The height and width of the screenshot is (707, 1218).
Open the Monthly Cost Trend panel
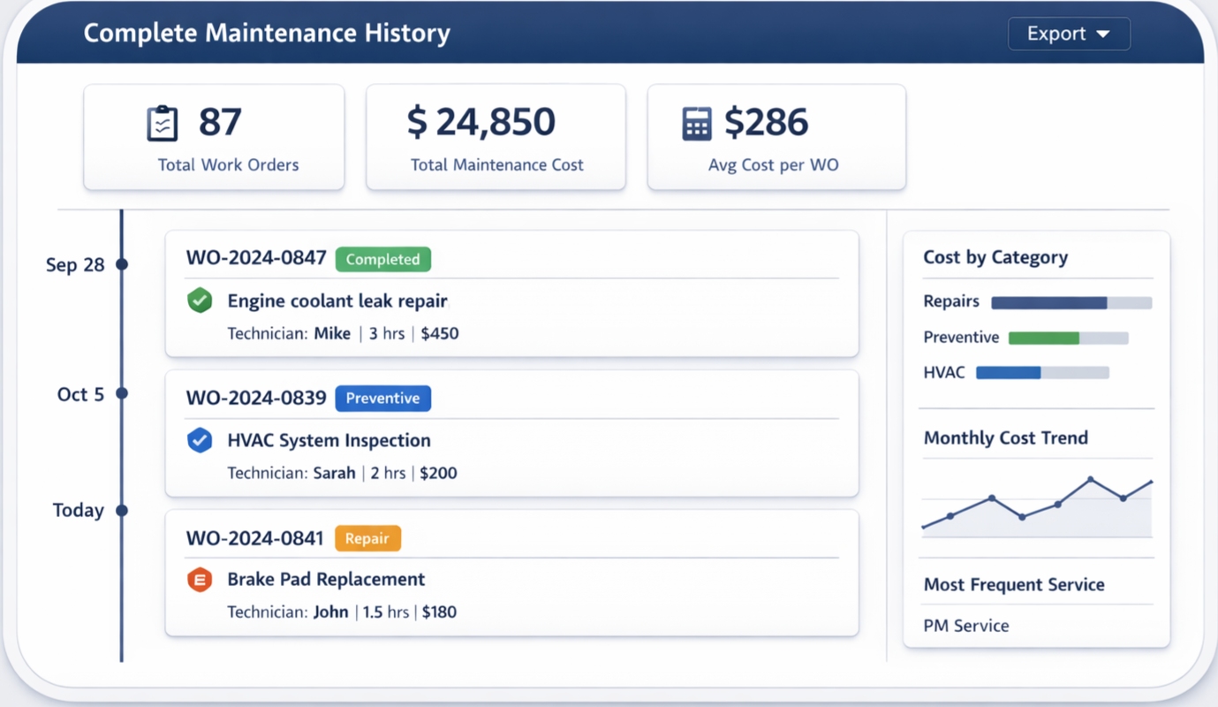[x=1006, y=437]
